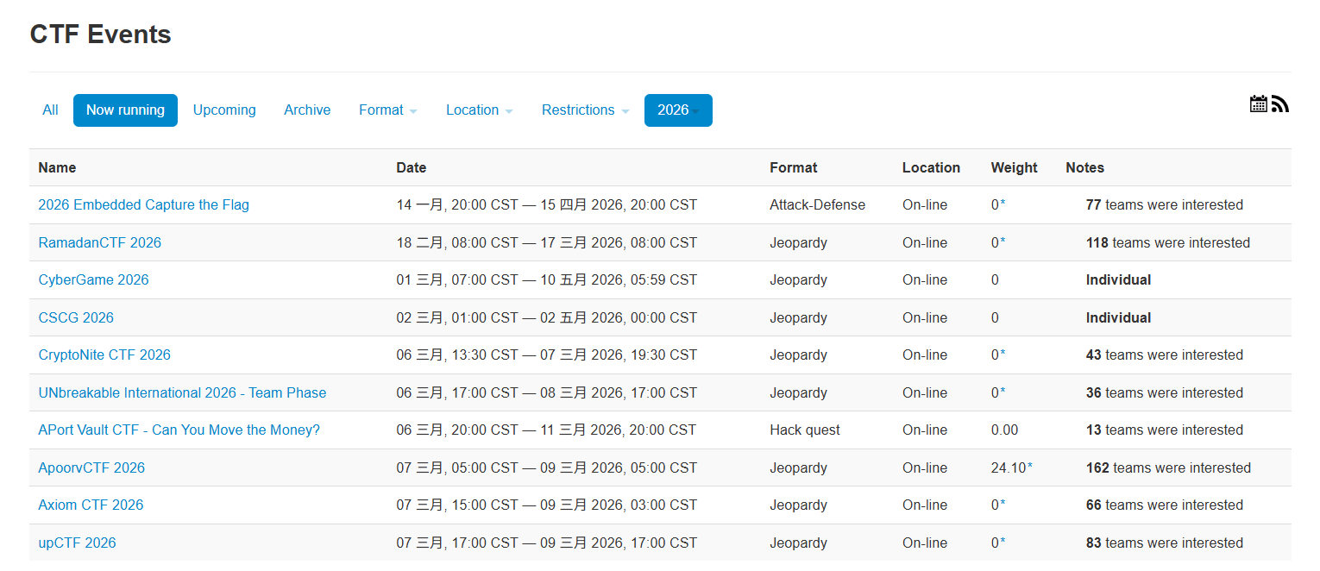View the CyberGame 2026 event

coord(93,280)
